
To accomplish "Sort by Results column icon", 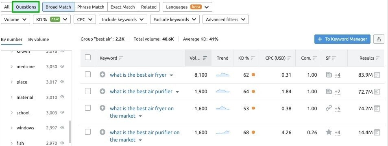I will [x=377, y=58].
